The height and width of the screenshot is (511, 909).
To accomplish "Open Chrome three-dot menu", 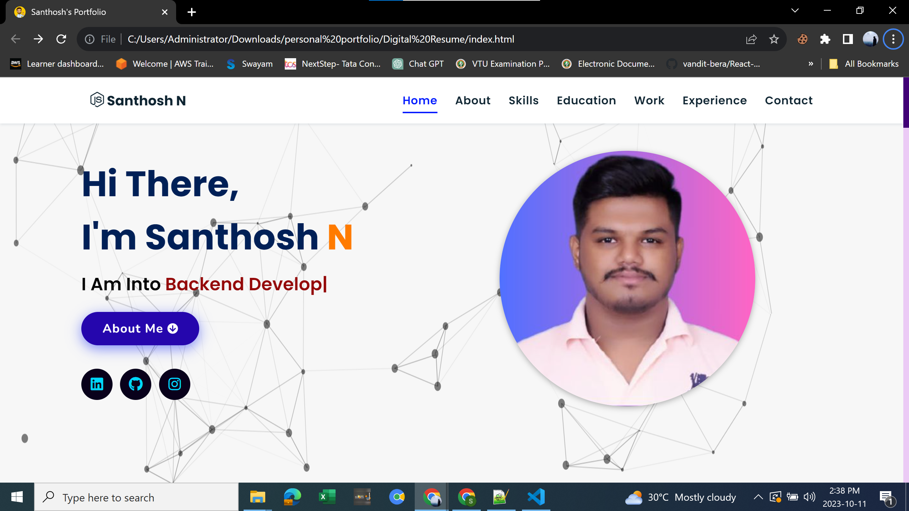I will [x=893, y=39].
